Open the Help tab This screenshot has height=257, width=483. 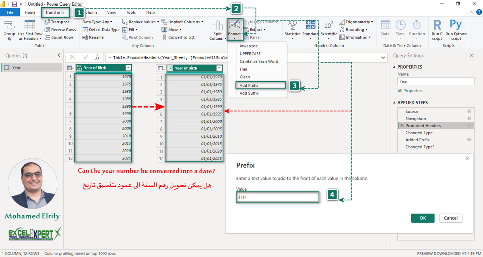(151, 12)
